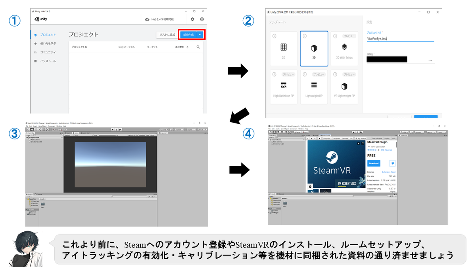The width and height of the screenshot is (476, 267).
Task: Click the info icon on the 2D template card
Action: click(x=274, y=36)
